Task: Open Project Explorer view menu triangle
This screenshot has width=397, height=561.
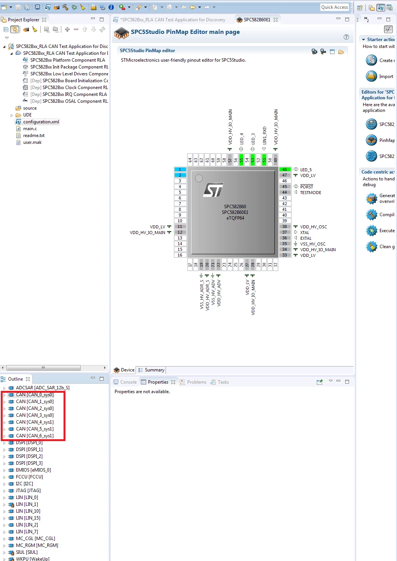Action: (x=6, y=38)
